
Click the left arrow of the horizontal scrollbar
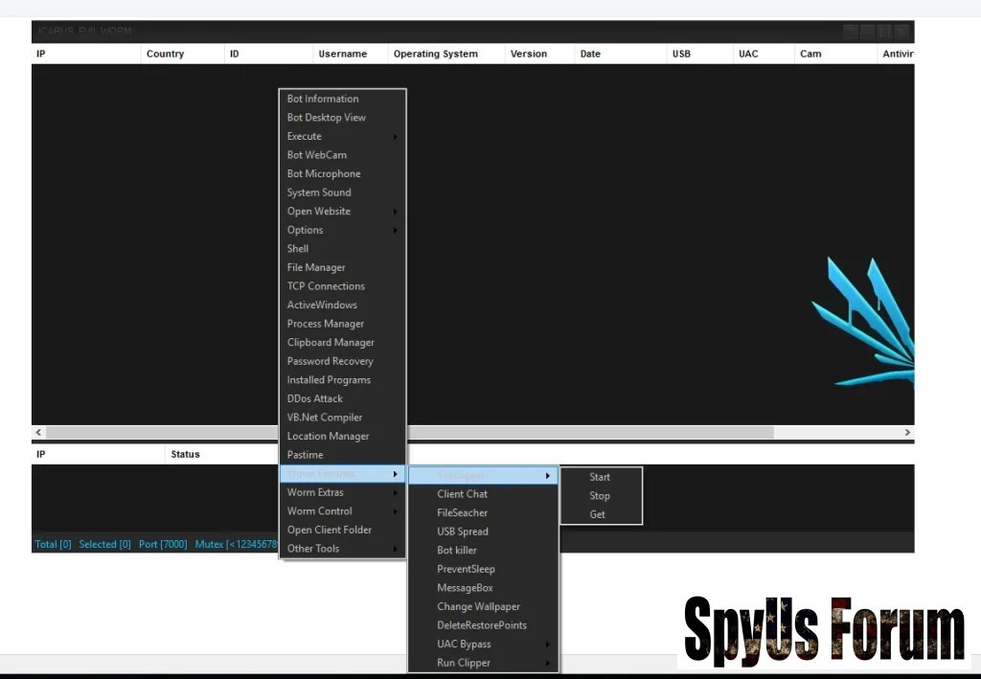point(39,433)
